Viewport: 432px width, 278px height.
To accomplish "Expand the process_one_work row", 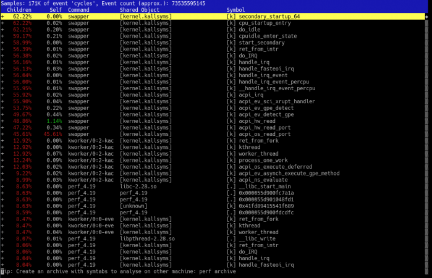I will [x=2, y=161].
